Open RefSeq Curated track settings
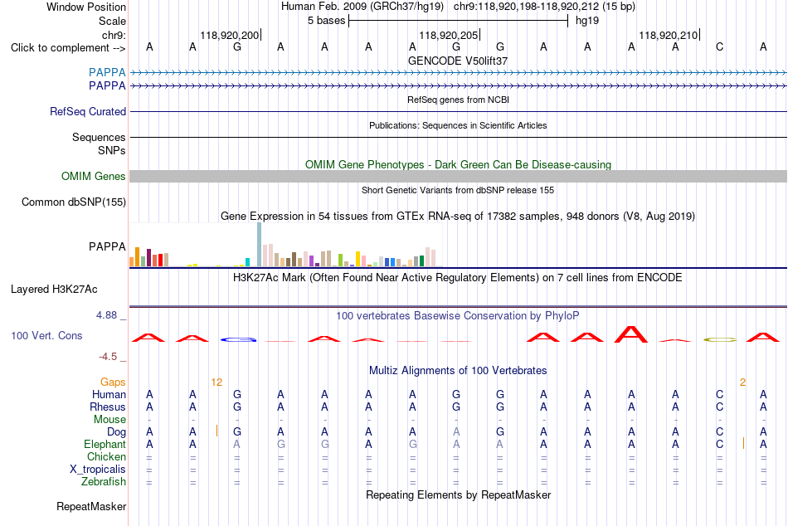This screenshot has height=526, width=788. (x=88, y=112)
